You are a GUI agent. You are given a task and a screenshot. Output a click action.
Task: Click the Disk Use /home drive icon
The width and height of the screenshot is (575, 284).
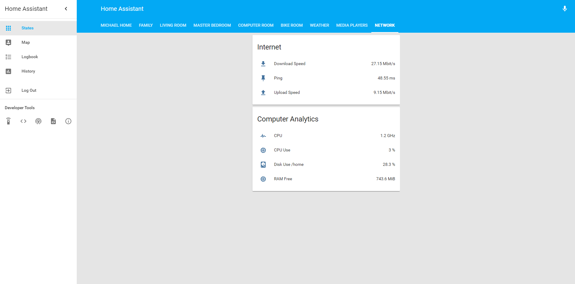point(263,165)
